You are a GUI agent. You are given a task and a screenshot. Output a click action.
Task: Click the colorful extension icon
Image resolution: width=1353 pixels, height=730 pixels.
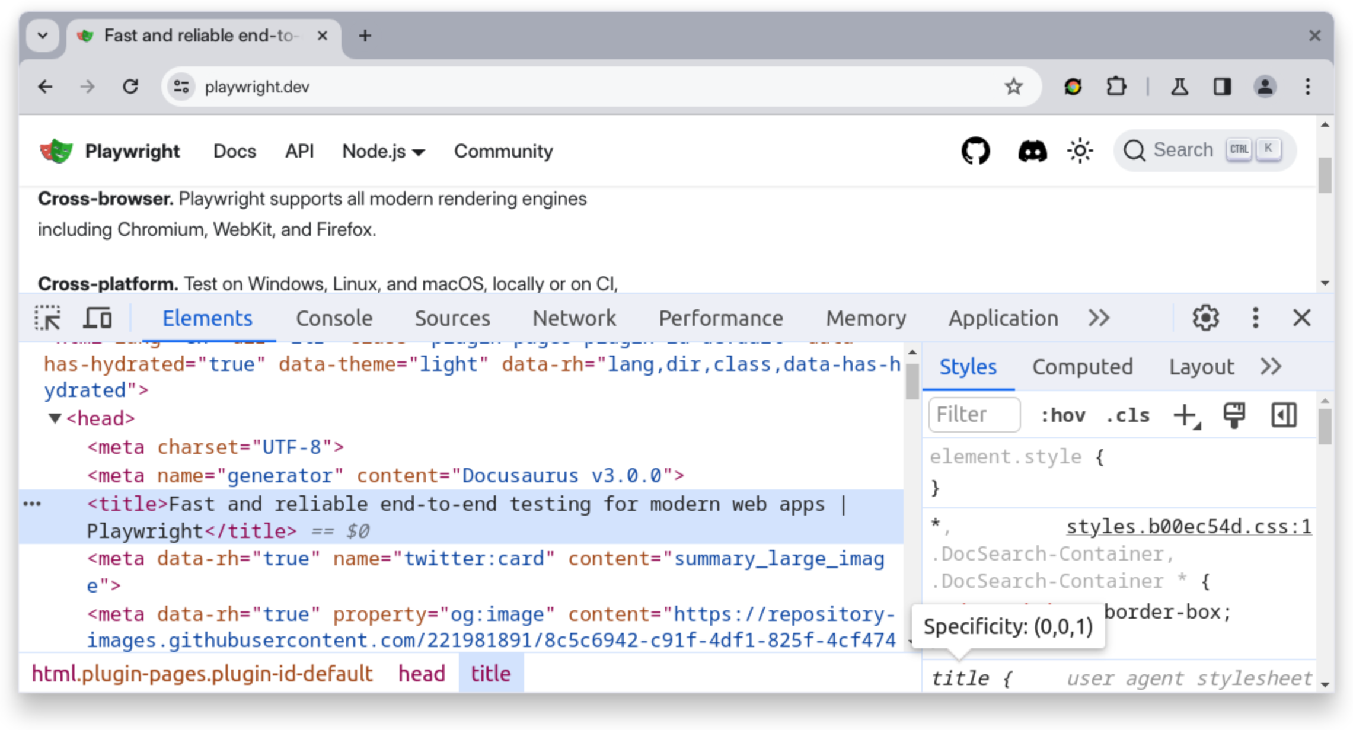(x=1073, y=87)
